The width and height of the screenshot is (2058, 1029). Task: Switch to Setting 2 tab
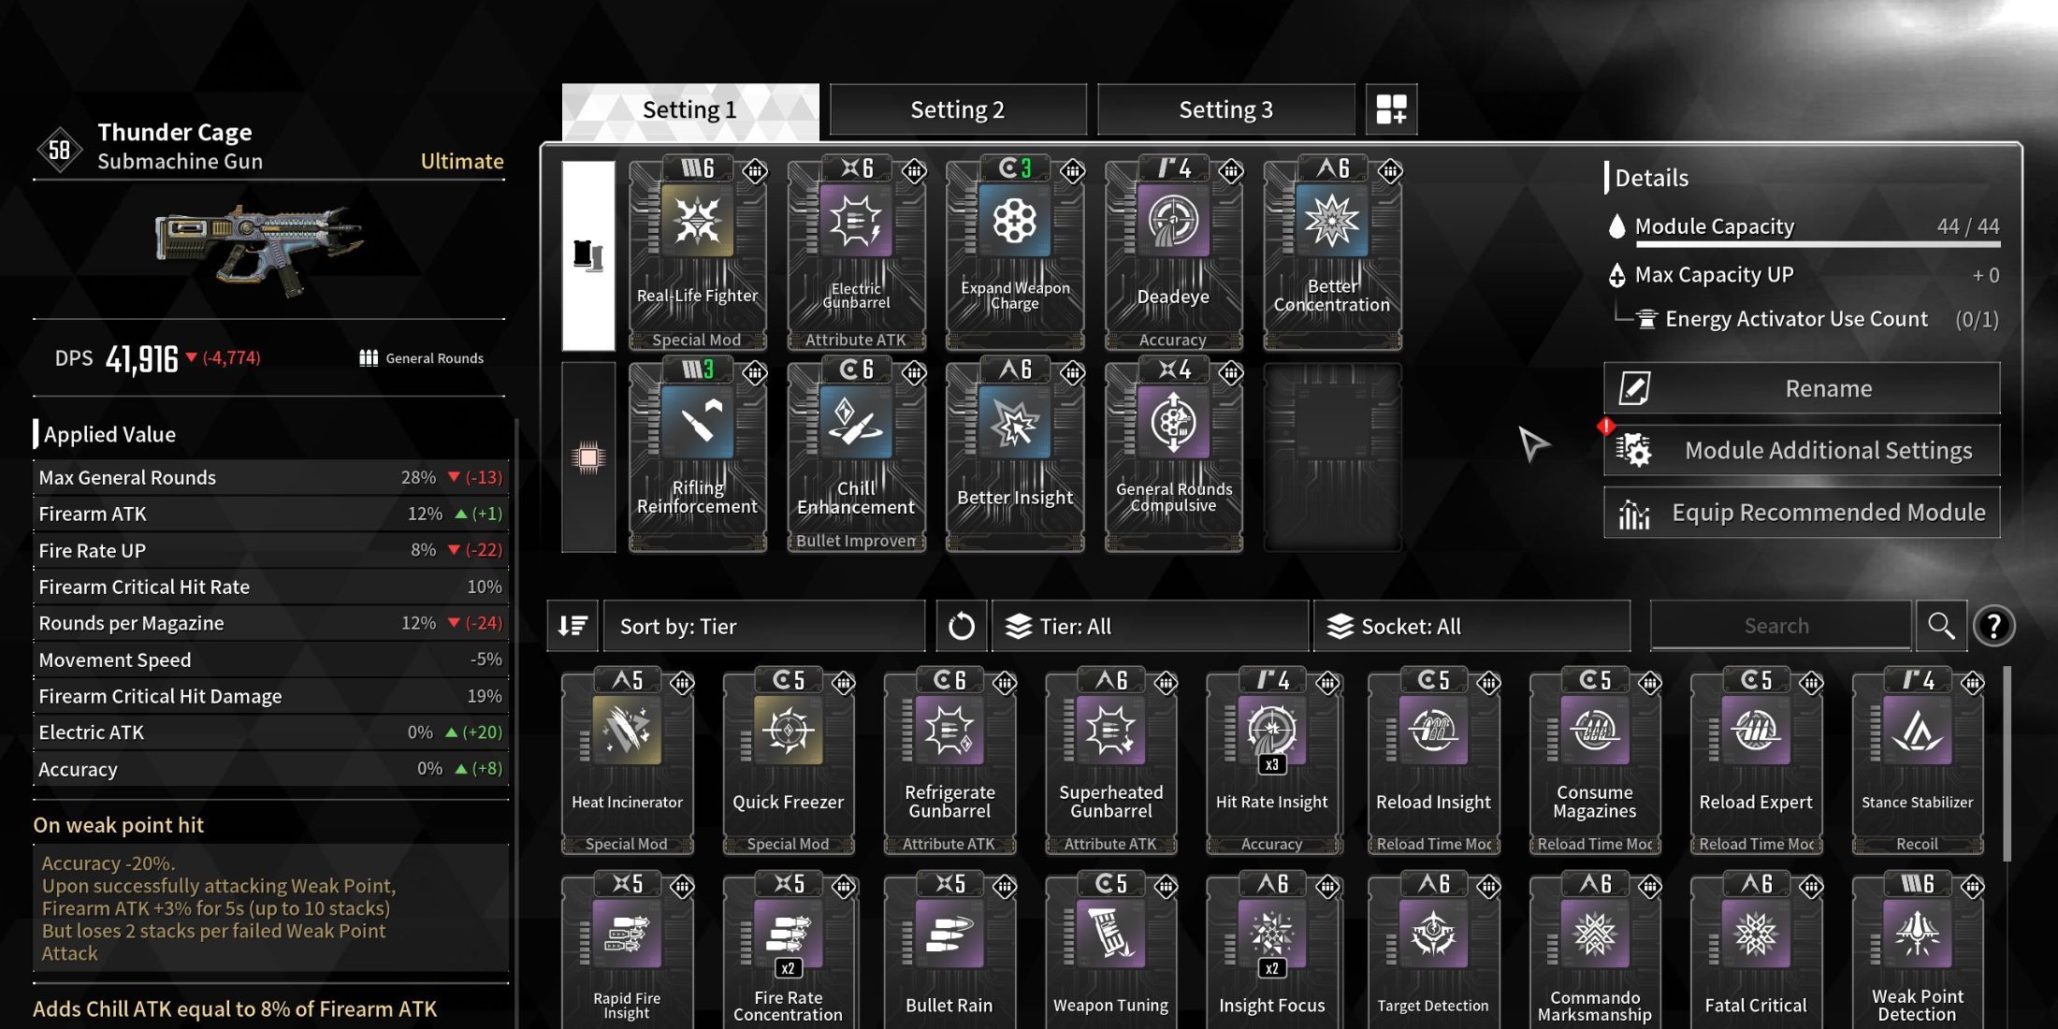[x=957, y=108]
